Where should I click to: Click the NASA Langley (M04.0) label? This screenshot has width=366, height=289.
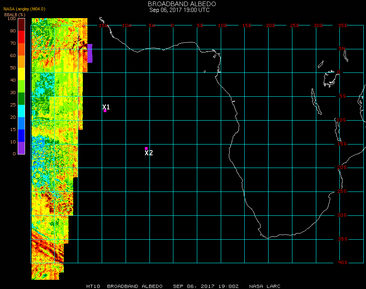24,9
